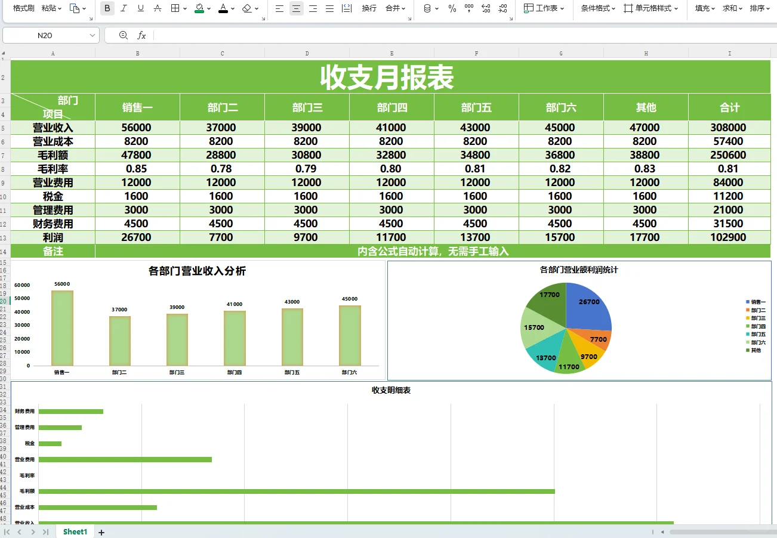
Task: Select the Format Painter (格式刷) tool
Action: 22,8
